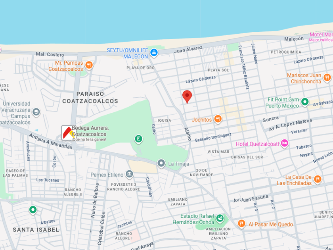Open the La Tinaja location pin
The image size is (333, 250).
[161, 163]
